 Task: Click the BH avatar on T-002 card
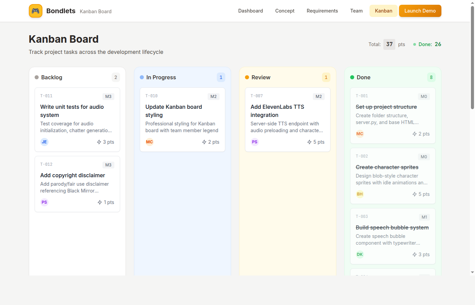(x=360, y=194)
